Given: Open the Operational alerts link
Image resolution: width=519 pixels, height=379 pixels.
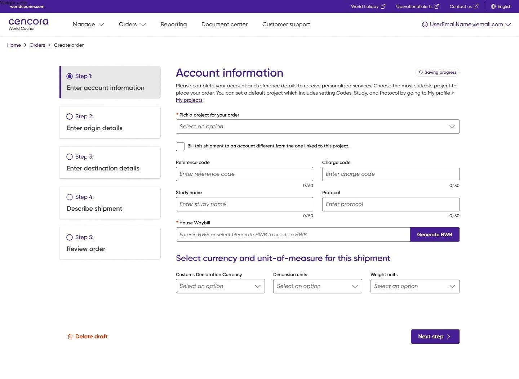Looking at the screenshot, I should click(418, 6).
